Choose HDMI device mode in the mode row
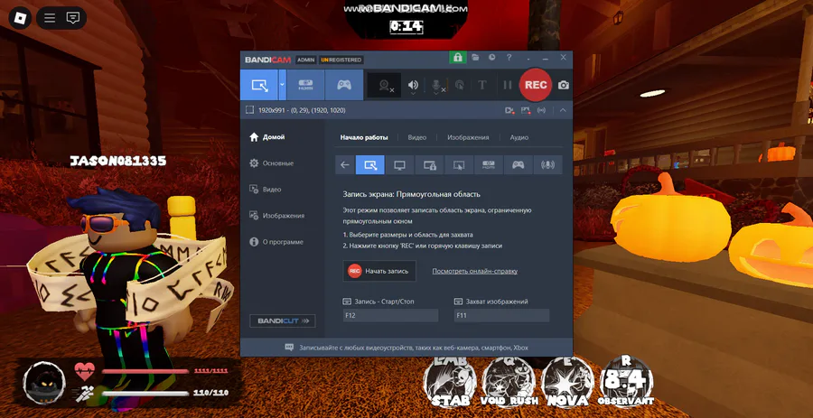The image size is (813, 418). 489,164
